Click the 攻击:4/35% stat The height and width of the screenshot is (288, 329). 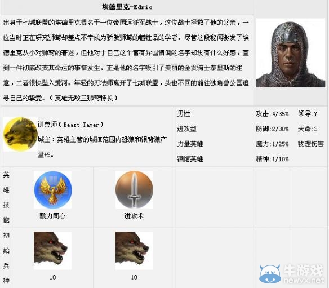[x=272, y=114]
